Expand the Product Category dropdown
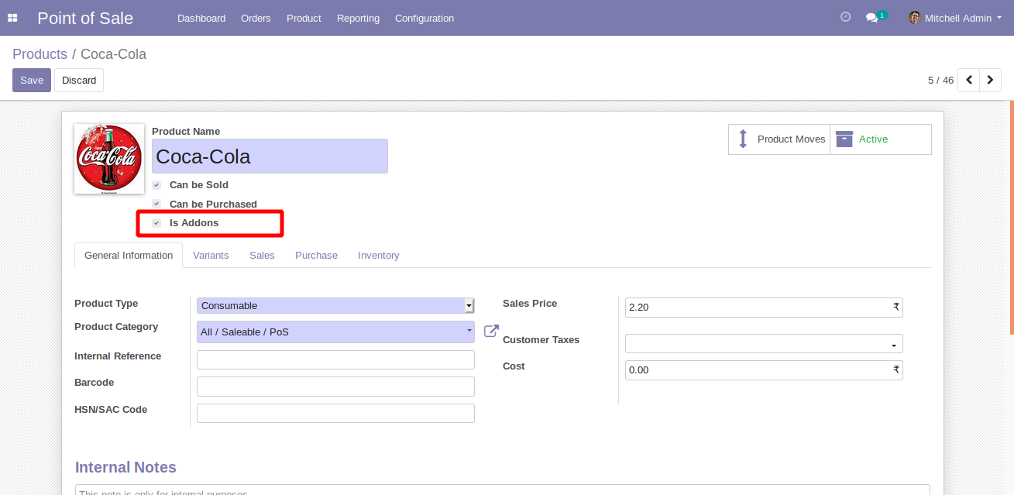 tap(335, 332)
